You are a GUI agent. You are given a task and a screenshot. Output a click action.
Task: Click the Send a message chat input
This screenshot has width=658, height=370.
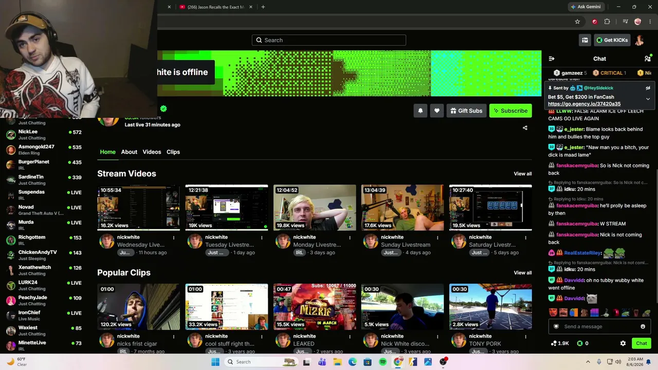(x=599, y=326)
